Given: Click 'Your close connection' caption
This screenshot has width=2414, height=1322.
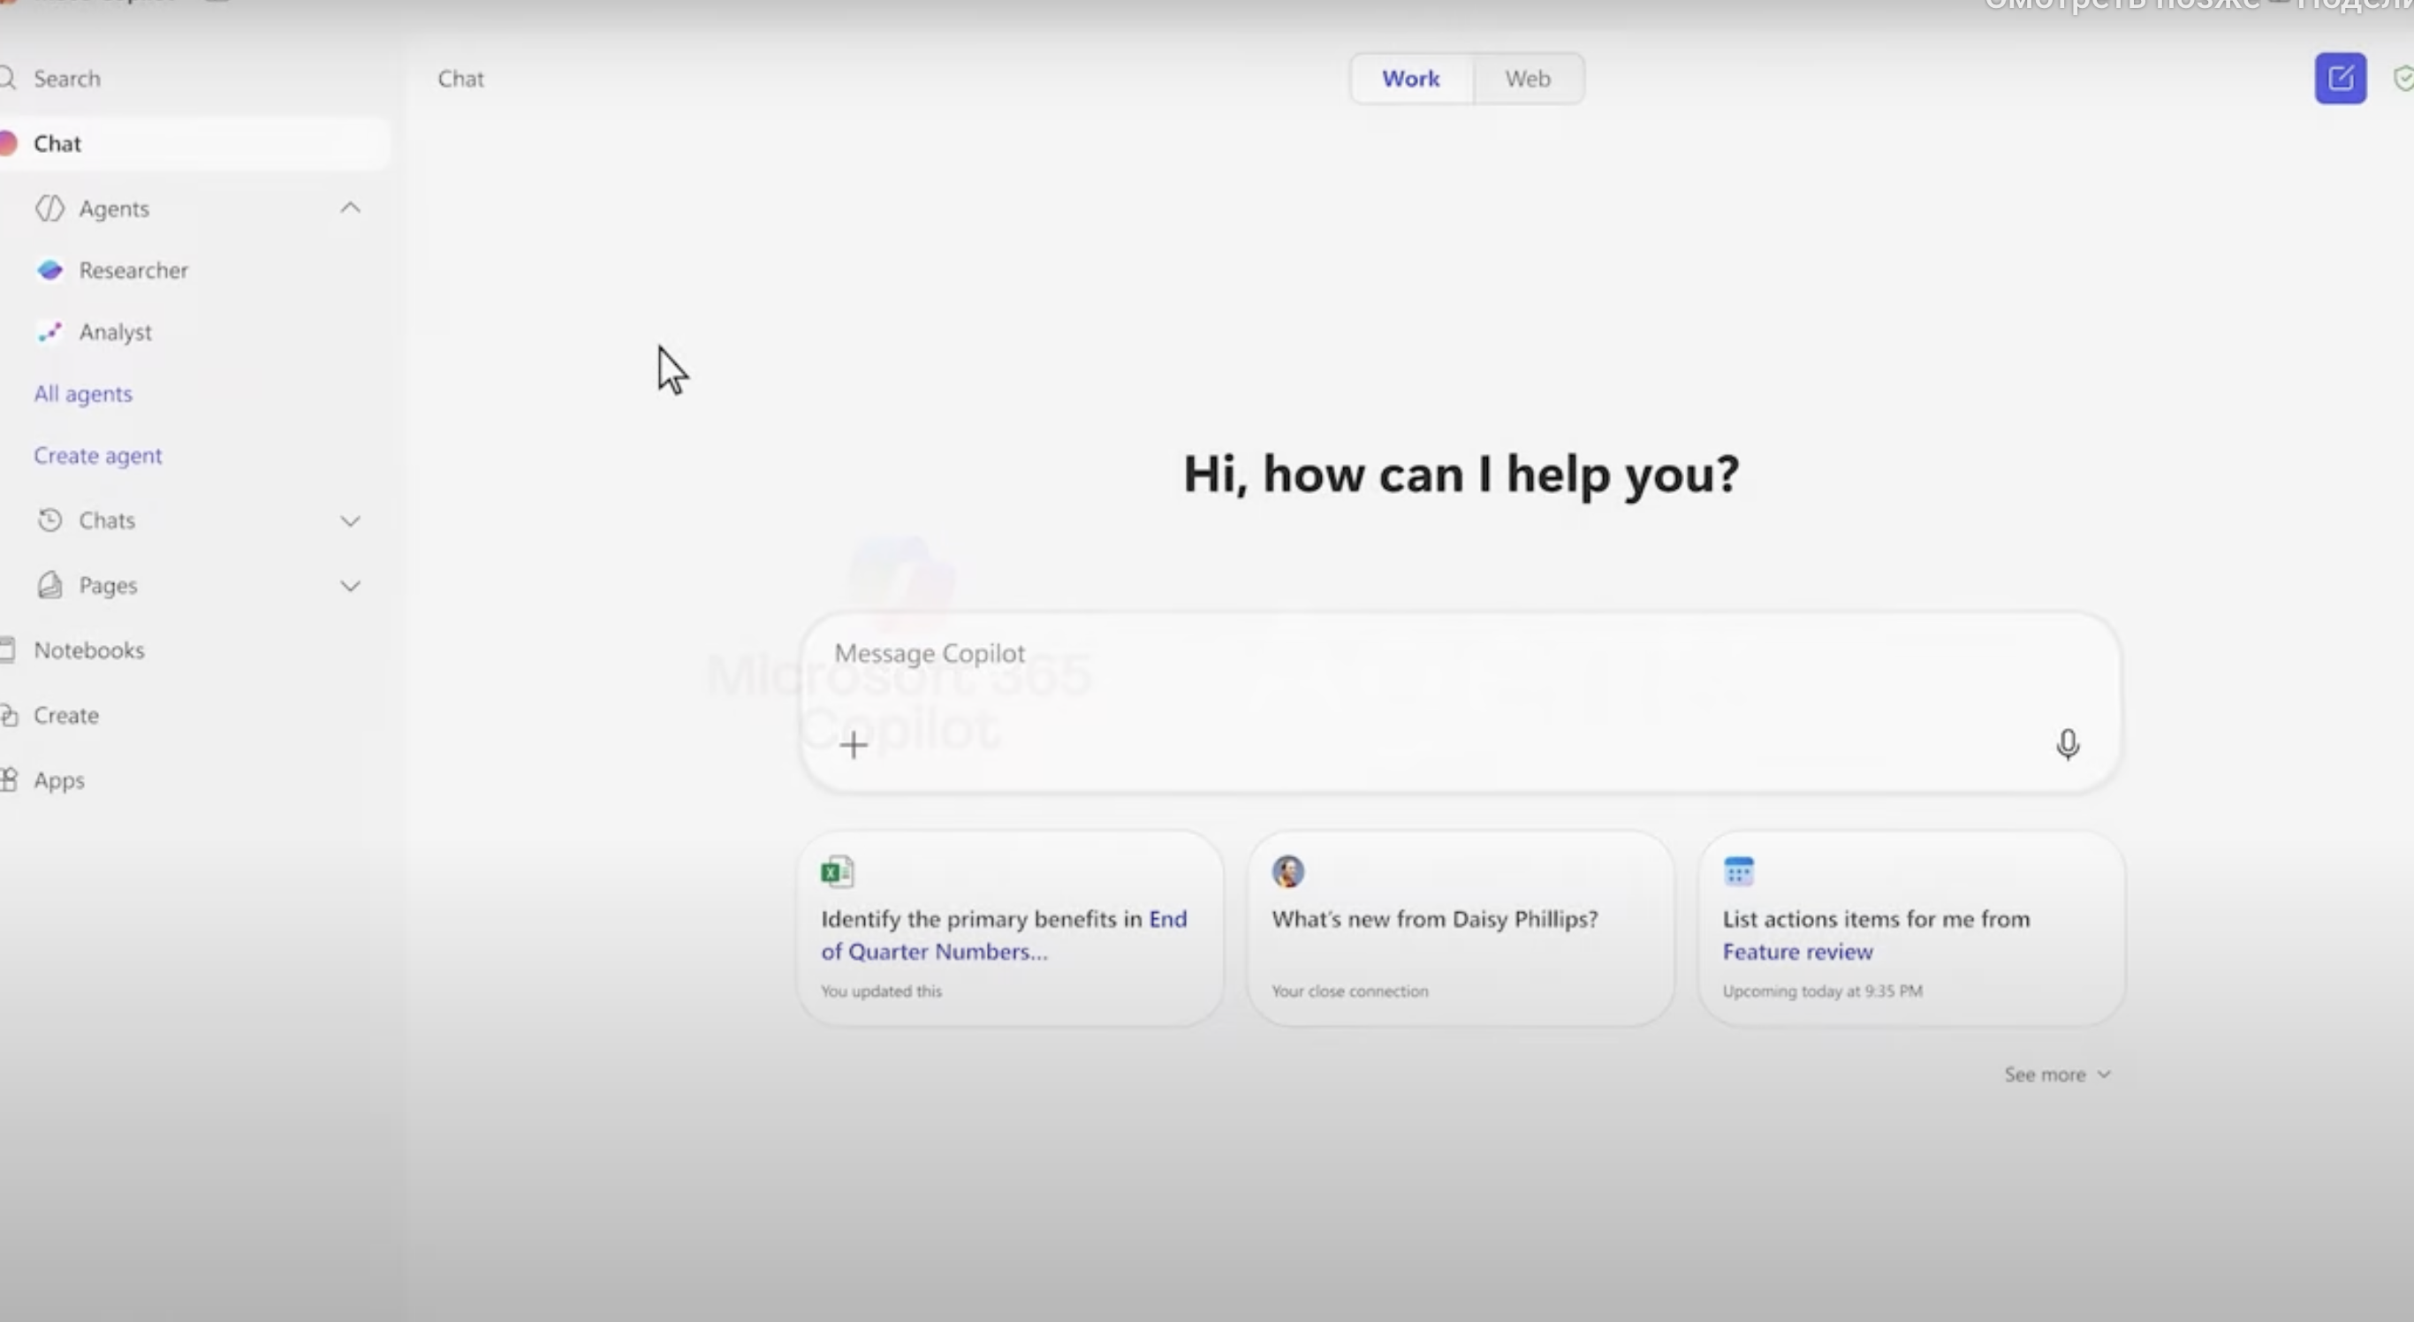Looking at the screenshot, I should pyautogui.click(x=1349, y=991).
